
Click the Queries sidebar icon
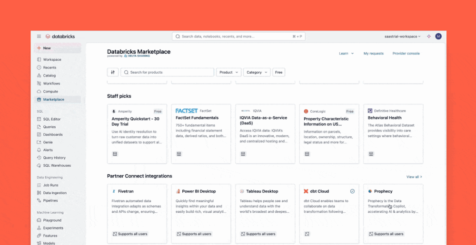click(x=39, y=127)
